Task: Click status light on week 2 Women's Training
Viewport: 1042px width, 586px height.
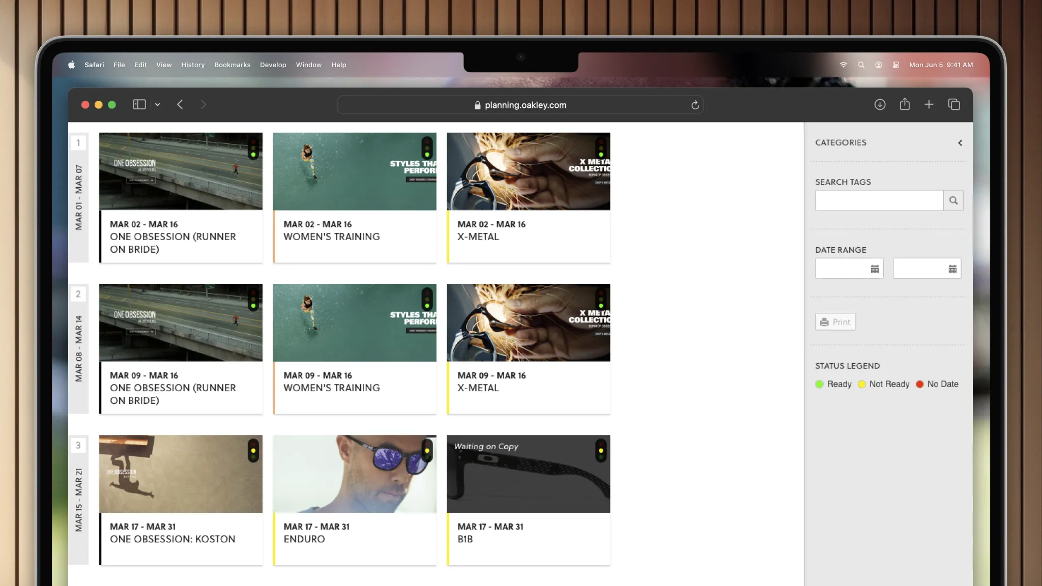Action: [427, 299]
